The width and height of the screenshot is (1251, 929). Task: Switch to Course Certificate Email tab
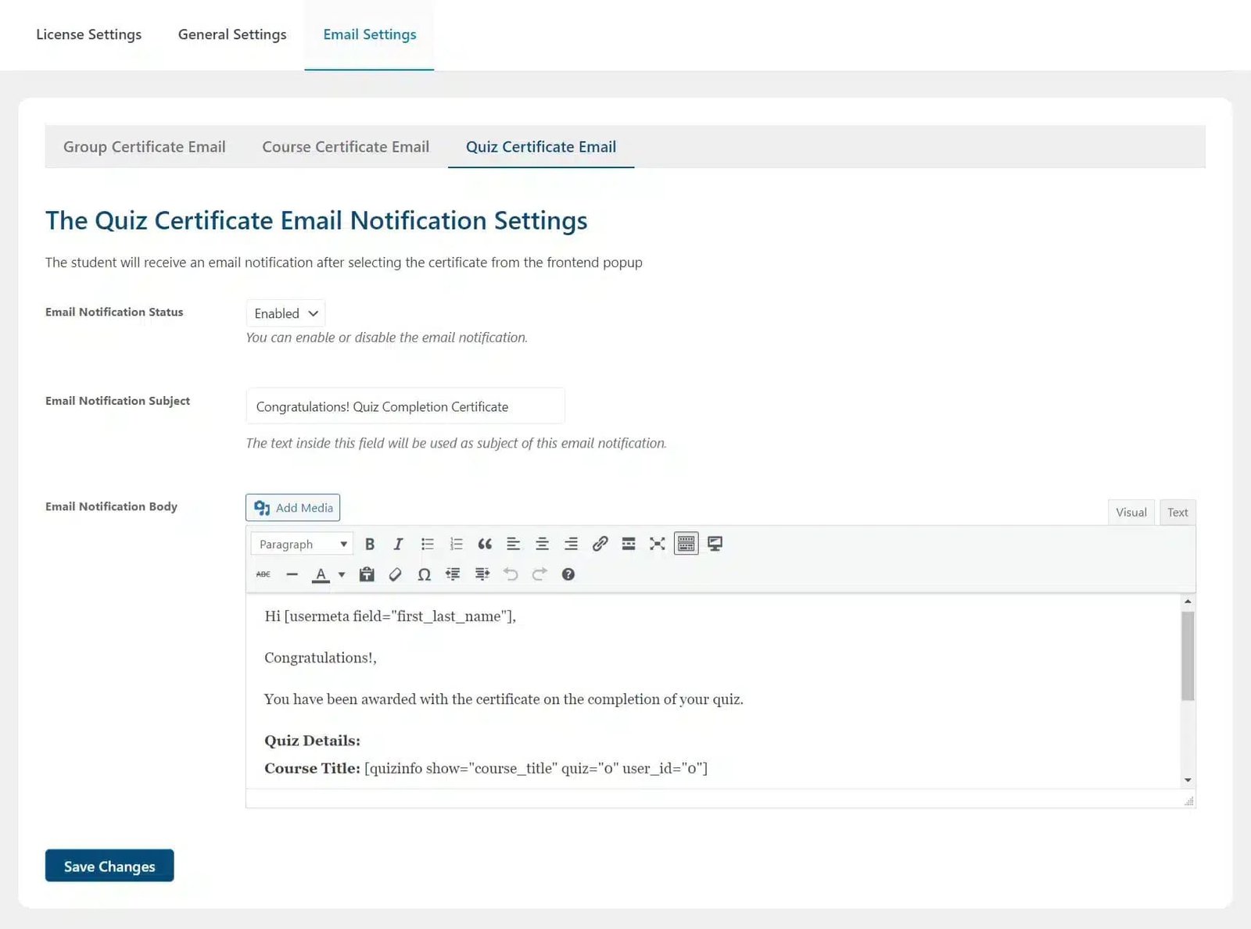[346, 147]
